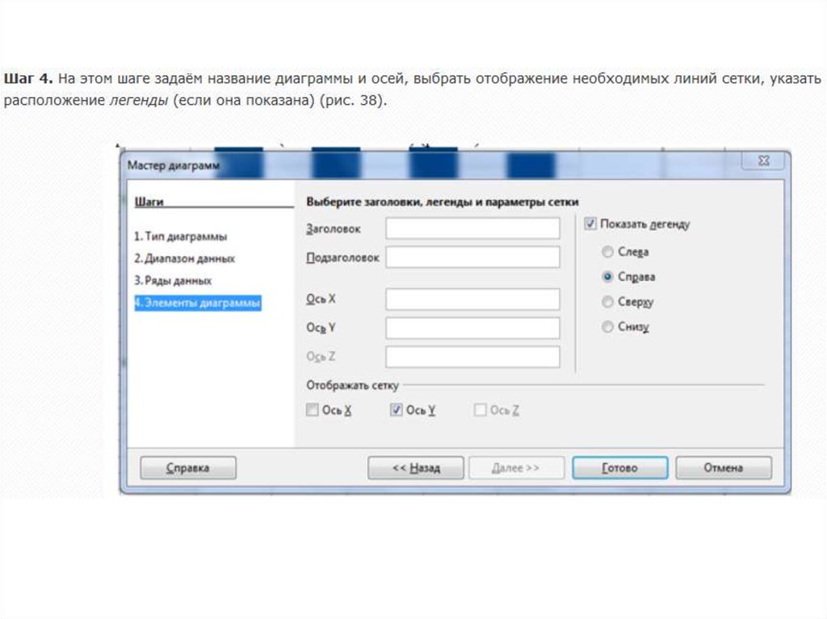Click the Ось X title field
Viewport: 827px width, 619px height.
click(x=472, y=299)
